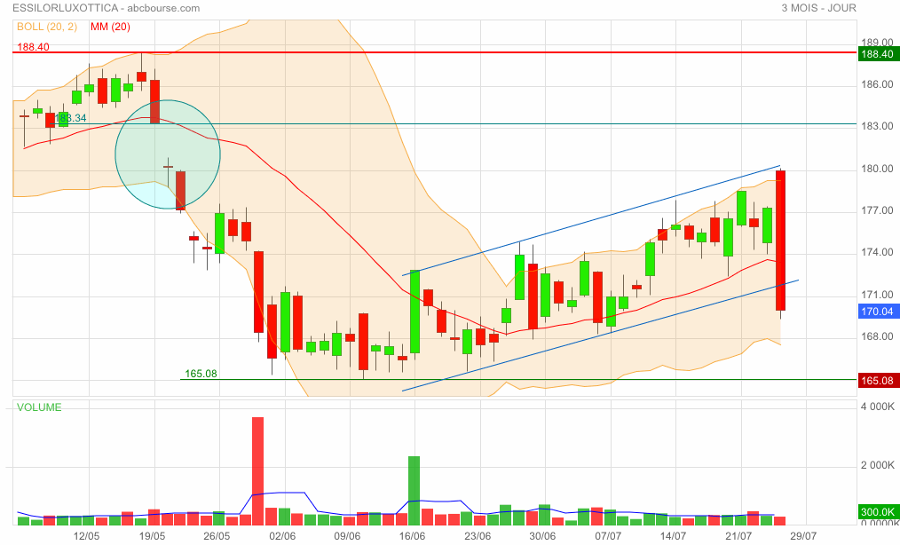Image resolution: width=900 pixels, height=545 pixels.
Task: Click the 16/06 date label
Action: tap(412, 536)
